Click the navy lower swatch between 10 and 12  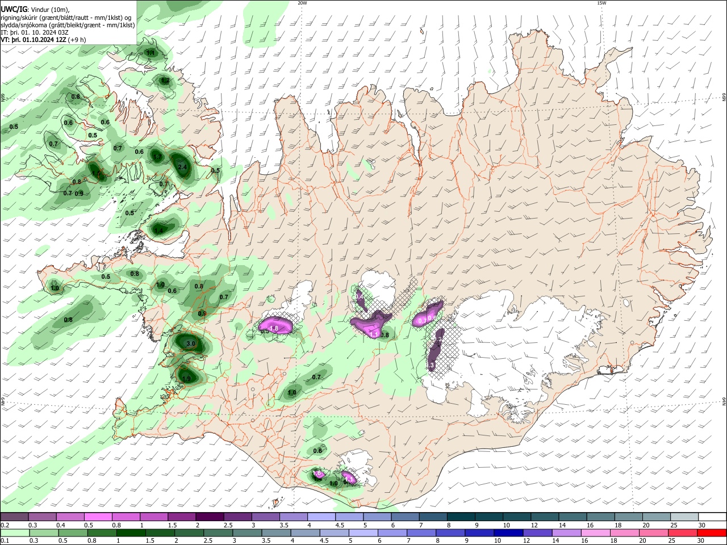[x=509, y=533]
